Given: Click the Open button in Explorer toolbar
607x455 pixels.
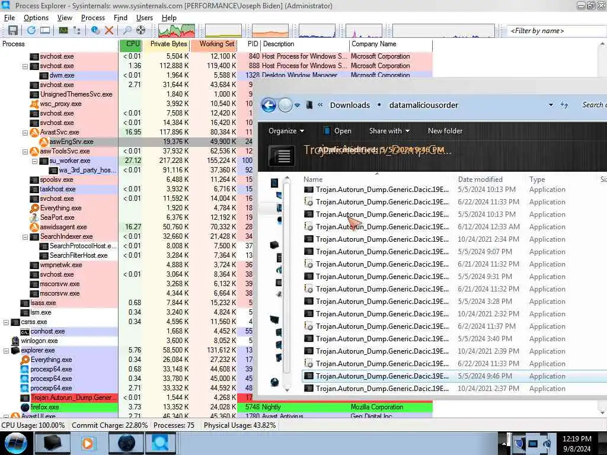Looking at the screenshot, I should click(337, 131).
